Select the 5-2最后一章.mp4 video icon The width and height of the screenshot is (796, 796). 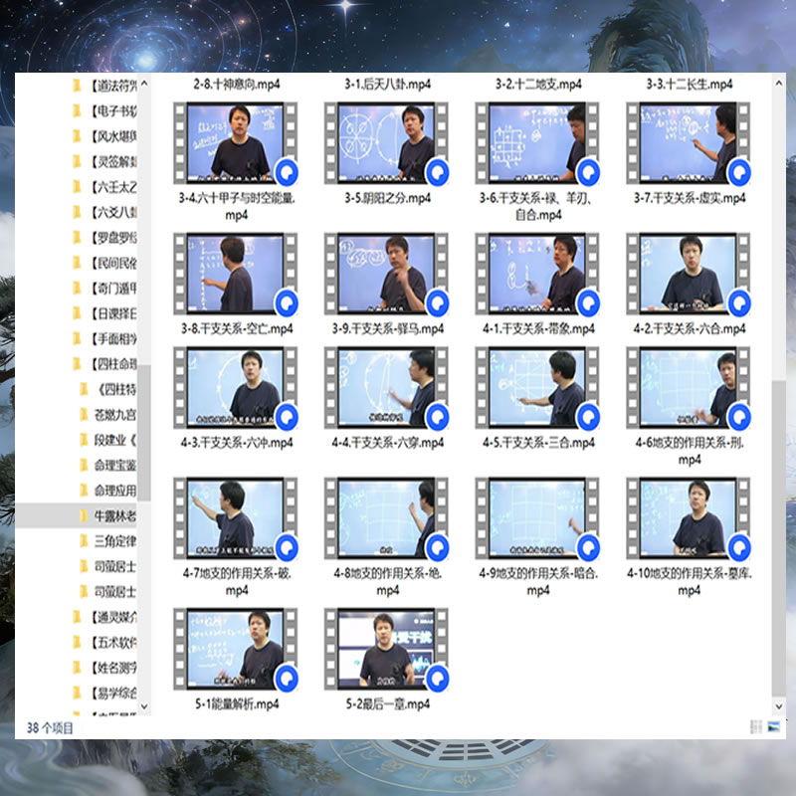coord(386,650)
